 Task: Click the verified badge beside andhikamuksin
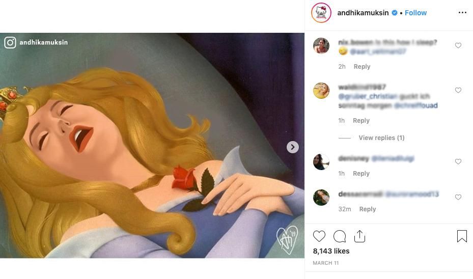[x=395, y=13]
